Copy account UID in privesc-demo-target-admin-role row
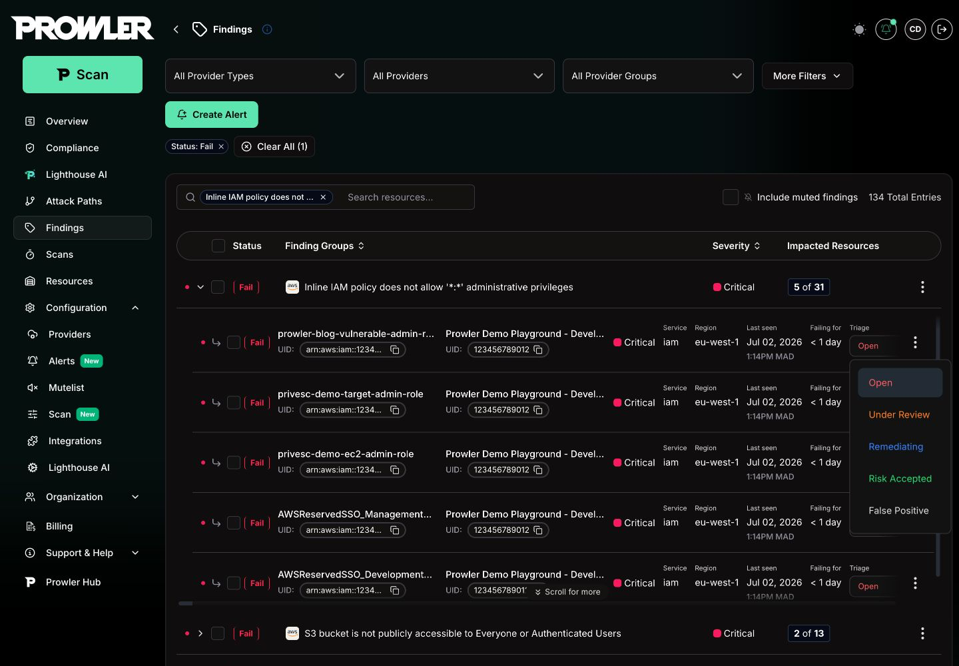The height and width of the screenshot is (666, 959). click(x=538, y=410)
